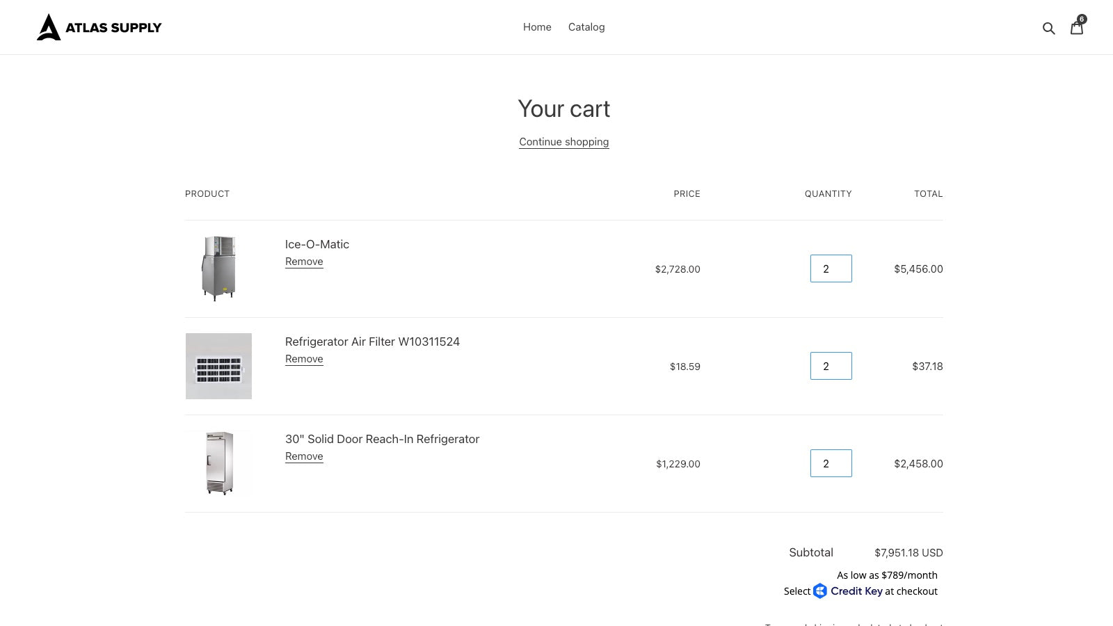The width and height of the screenshot is (1113, 626).
Task: Click the Ice-O-Matic quantity field
Action: click(831, 268)
